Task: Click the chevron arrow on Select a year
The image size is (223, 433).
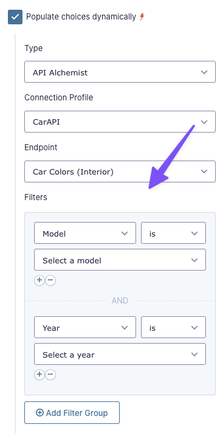Action: click(x=194, y=355)
